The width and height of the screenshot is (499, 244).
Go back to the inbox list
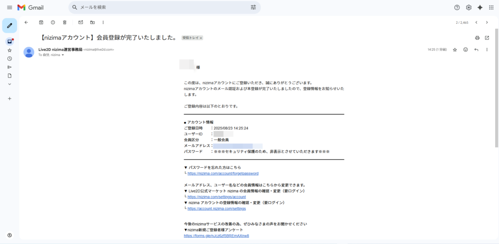tap(26, 22)
